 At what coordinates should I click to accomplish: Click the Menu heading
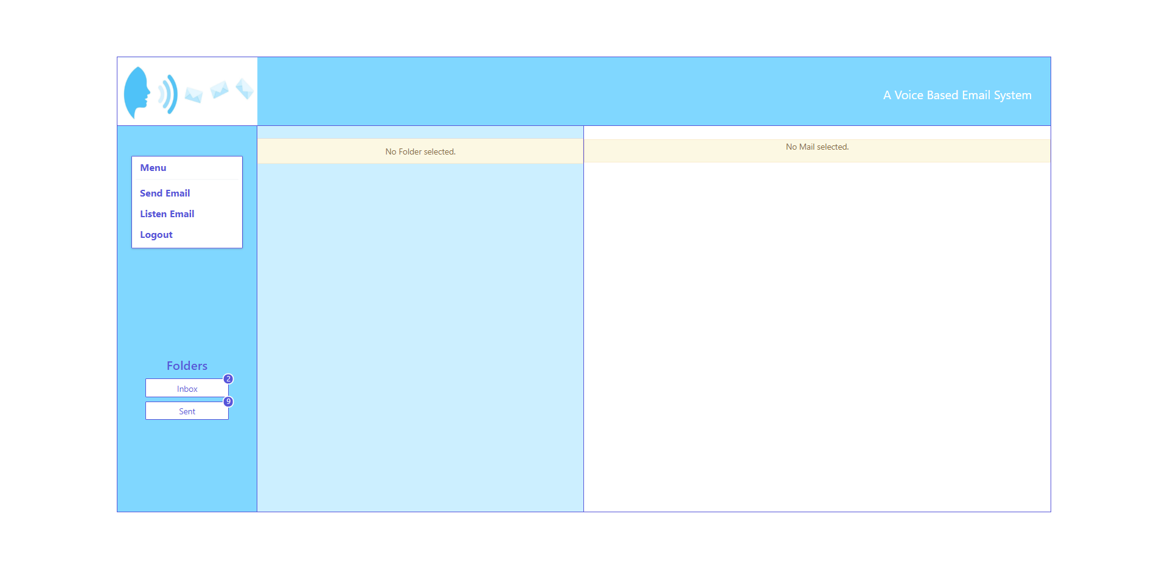click(153, 168)
